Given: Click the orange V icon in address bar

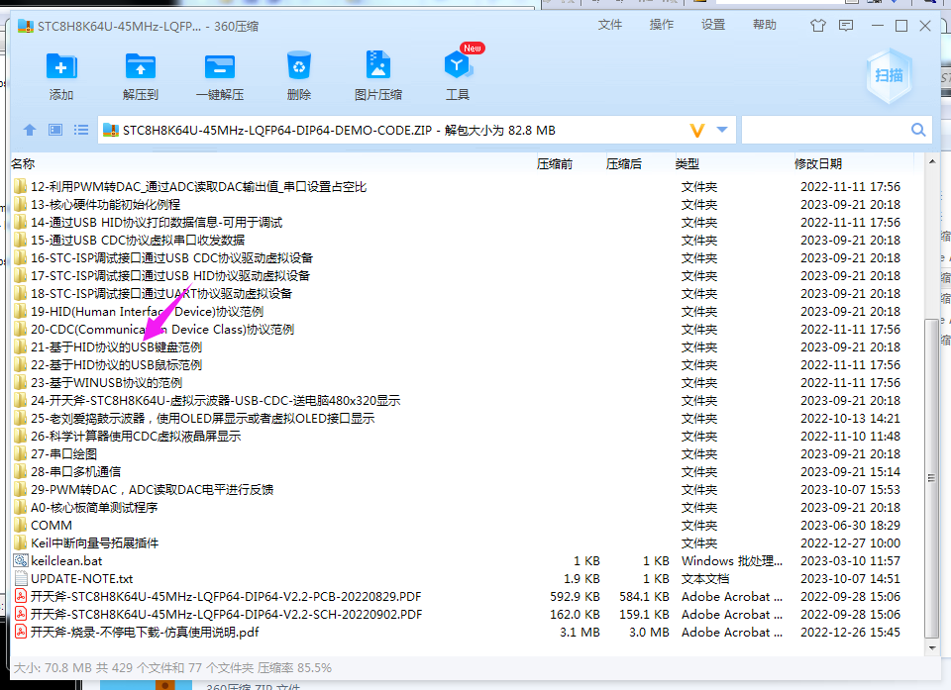Looking at the screenshot, I should point(697,131).
